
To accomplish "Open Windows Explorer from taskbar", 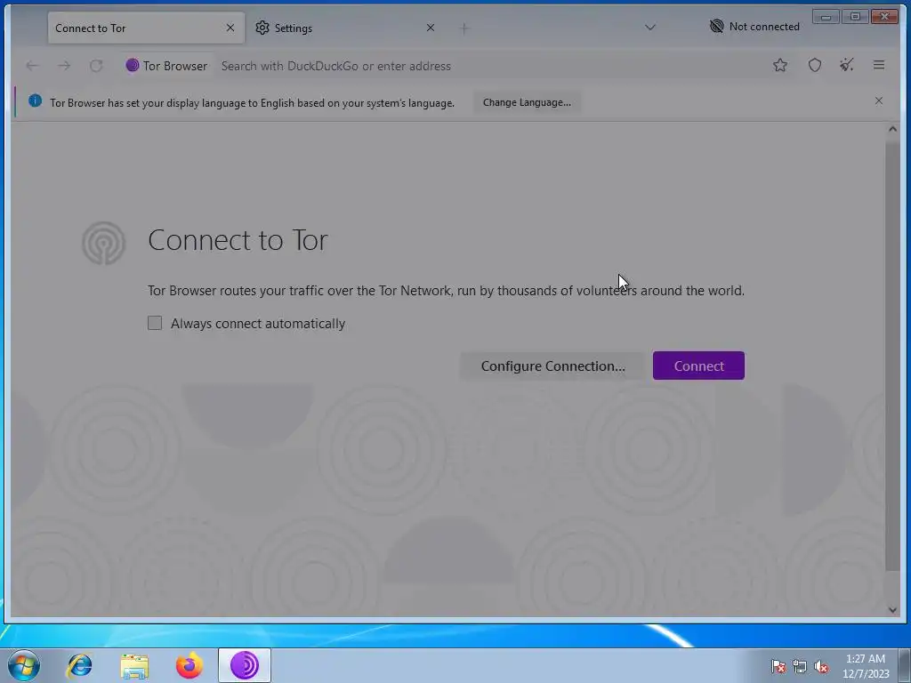I will point(134,665).
